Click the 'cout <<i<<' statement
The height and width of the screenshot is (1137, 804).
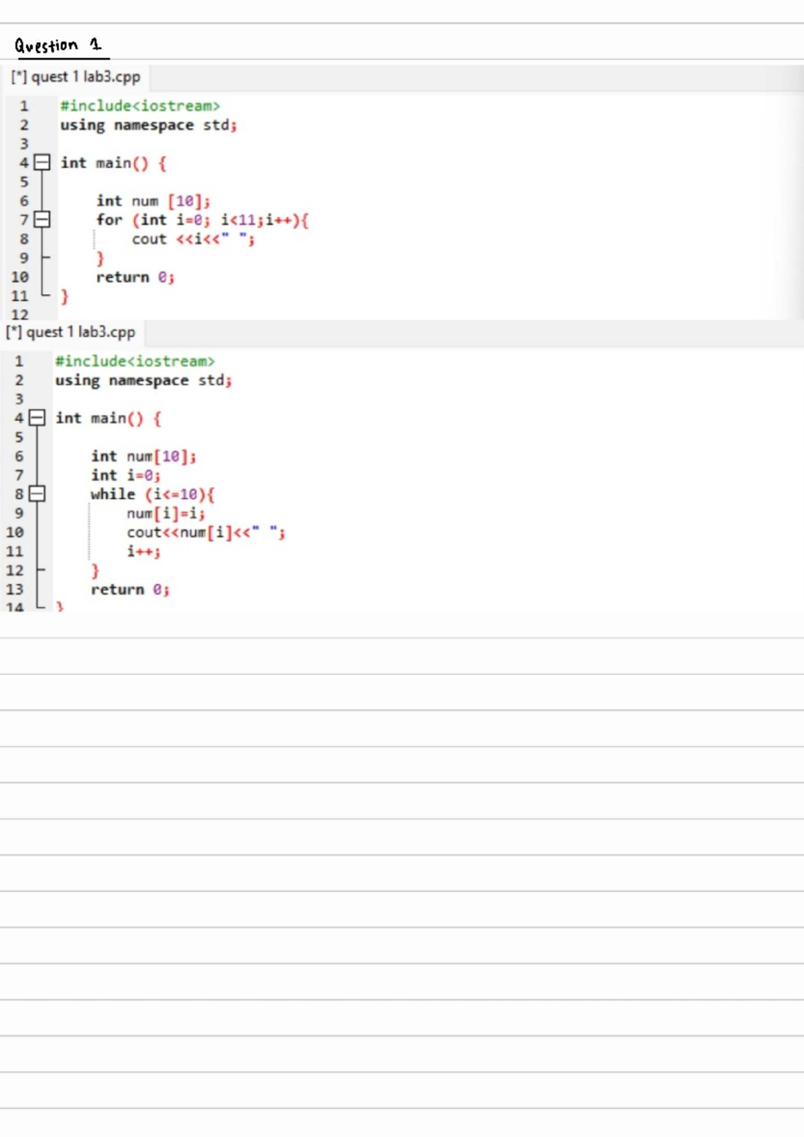click(x=192, y=239)
